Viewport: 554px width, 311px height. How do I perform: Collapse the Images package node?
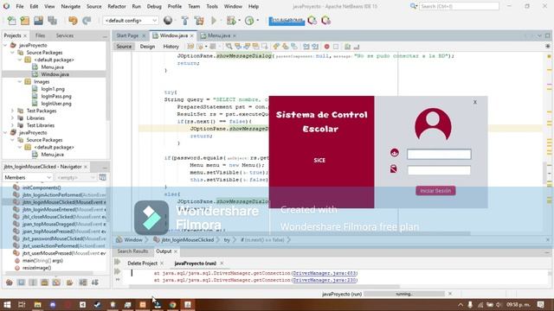20,81
